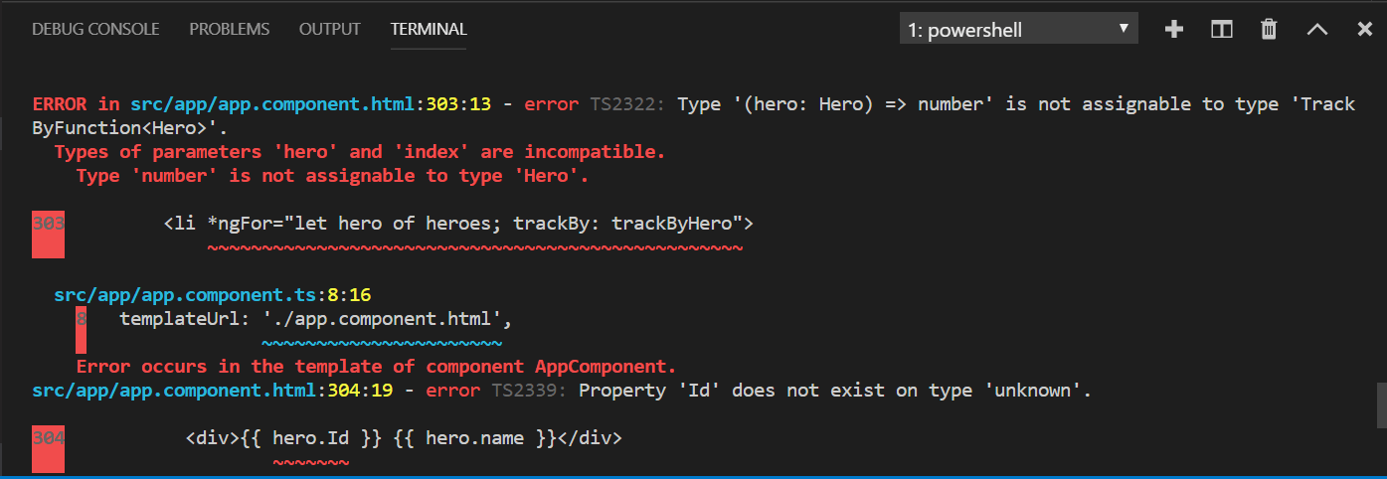The height and width of the screenshot is (479, 1387).
Task: Close the terminal panel
Action: (x=1364, y=30)
